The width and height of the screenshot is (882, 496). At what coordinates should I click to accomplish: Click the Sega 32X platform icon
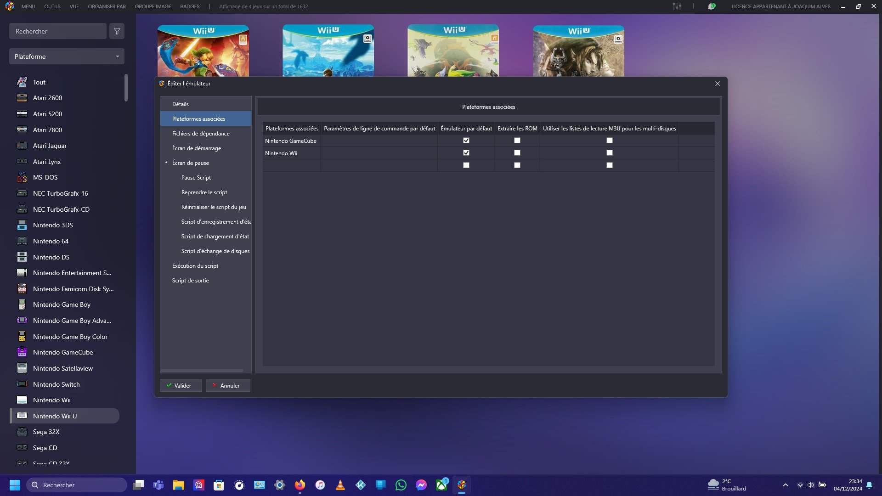22,432
